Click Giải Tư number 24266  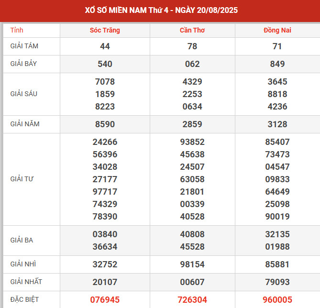click(x=105, y=142)
